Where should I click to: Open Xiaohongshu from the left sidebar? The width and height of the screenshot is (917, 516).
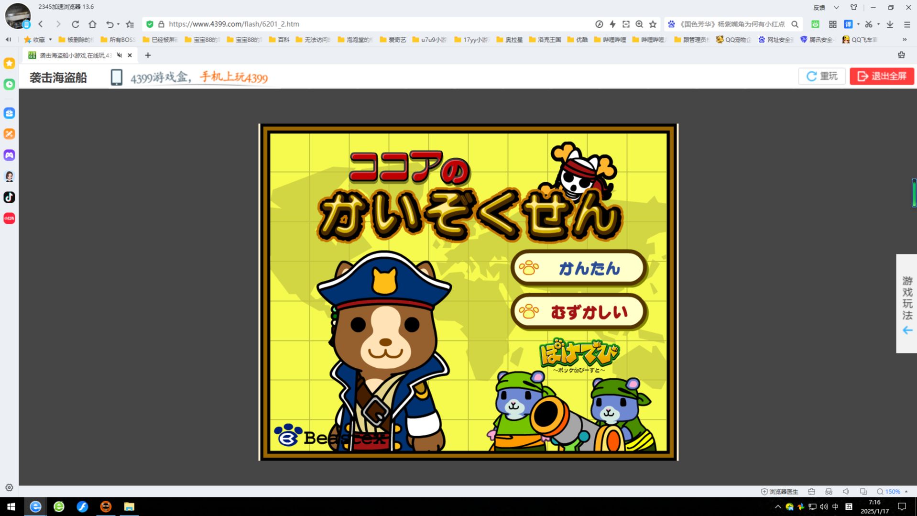9,218
